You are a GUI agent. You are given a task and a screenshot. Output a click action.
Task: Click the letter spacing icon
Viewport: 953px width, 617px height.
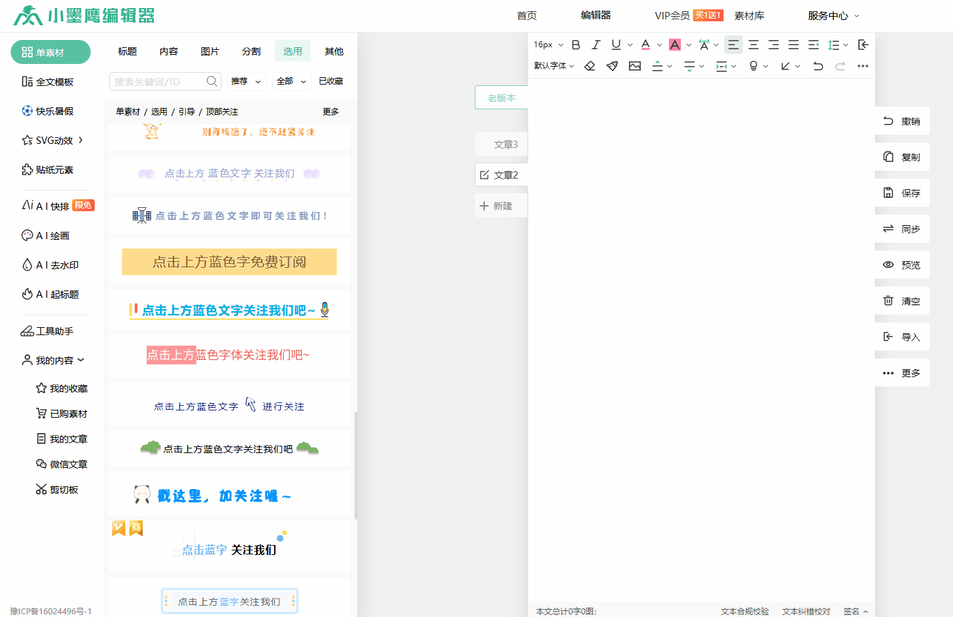704,45
